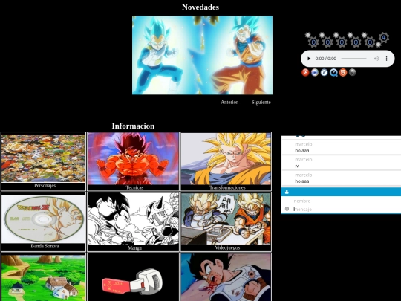Open the Tecnicas thumbnail
Image resolution: width=401 pixels, height=301 pixels.
133,158
